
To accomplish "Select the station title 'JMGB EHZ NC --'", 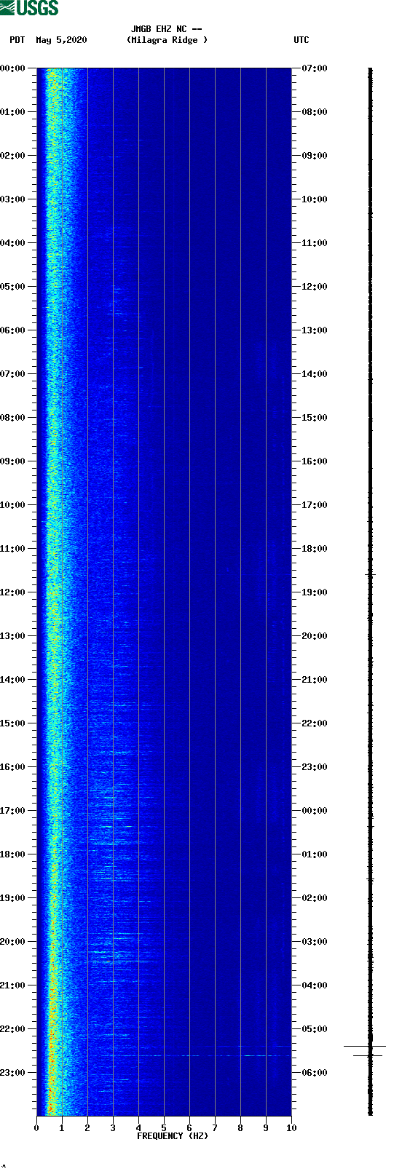I will 166,29.
